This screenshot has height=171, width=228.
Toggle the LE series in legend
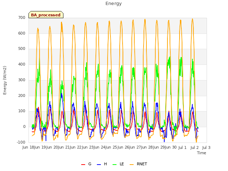click(118, 164)
